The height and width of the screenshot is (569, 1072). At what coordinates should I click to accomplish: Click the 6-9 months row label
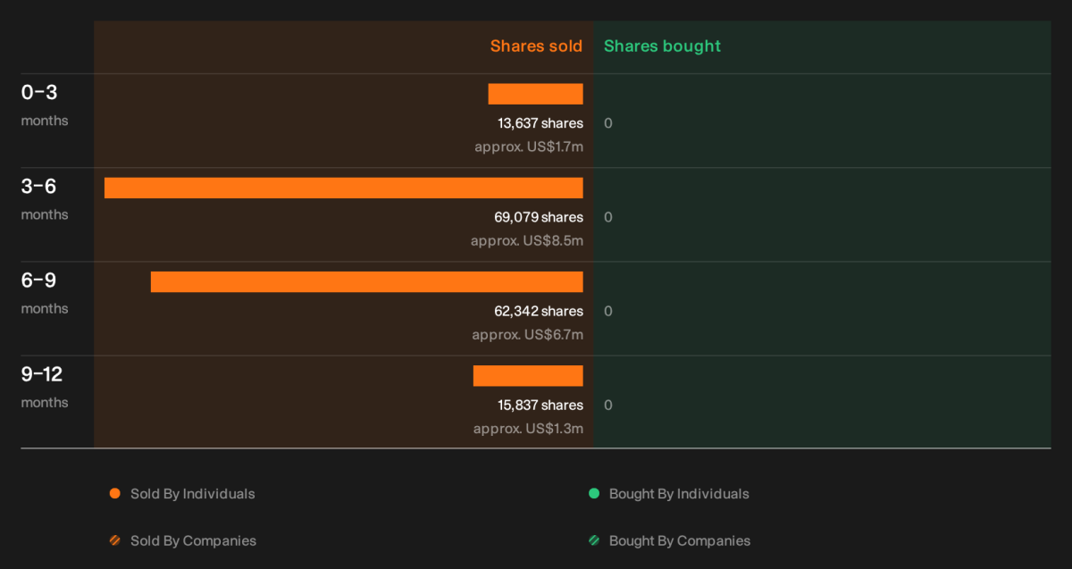45,292
